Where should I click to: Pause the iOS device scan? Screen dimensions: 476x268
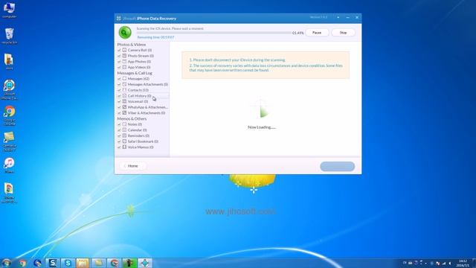[x=317, y=33]
